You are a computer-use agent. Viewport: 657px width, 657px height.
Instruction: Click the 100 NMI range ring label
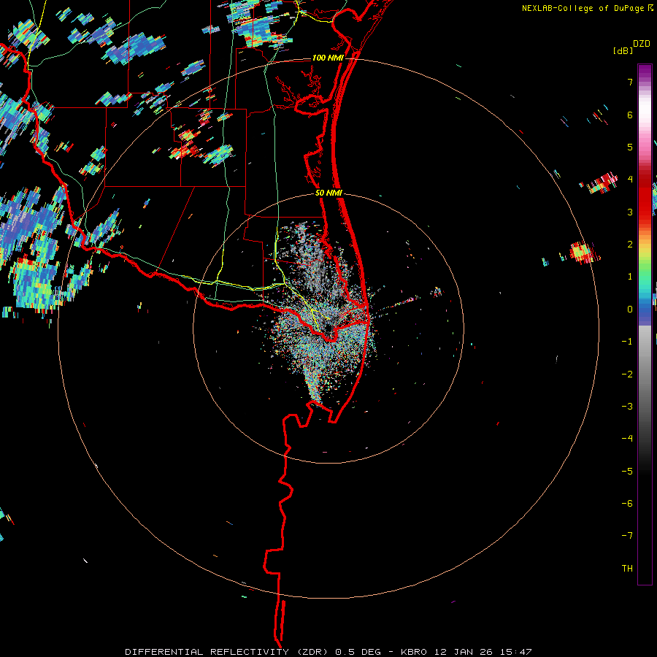tap(328, 58)
